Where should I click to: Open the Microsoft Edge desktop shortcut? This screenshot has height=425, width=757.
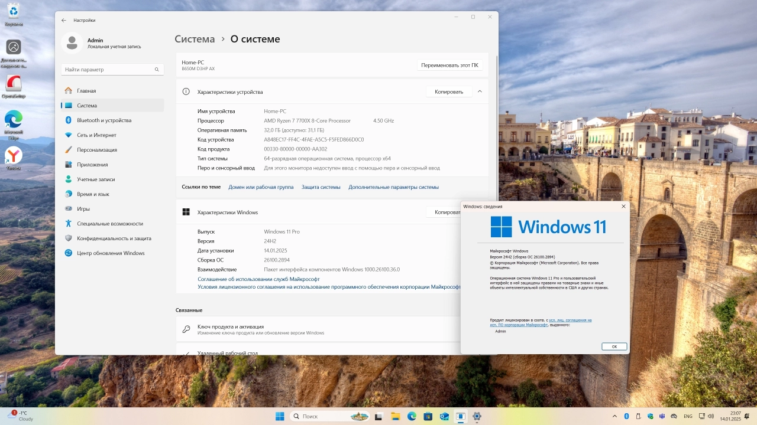[x=13, y=125]
